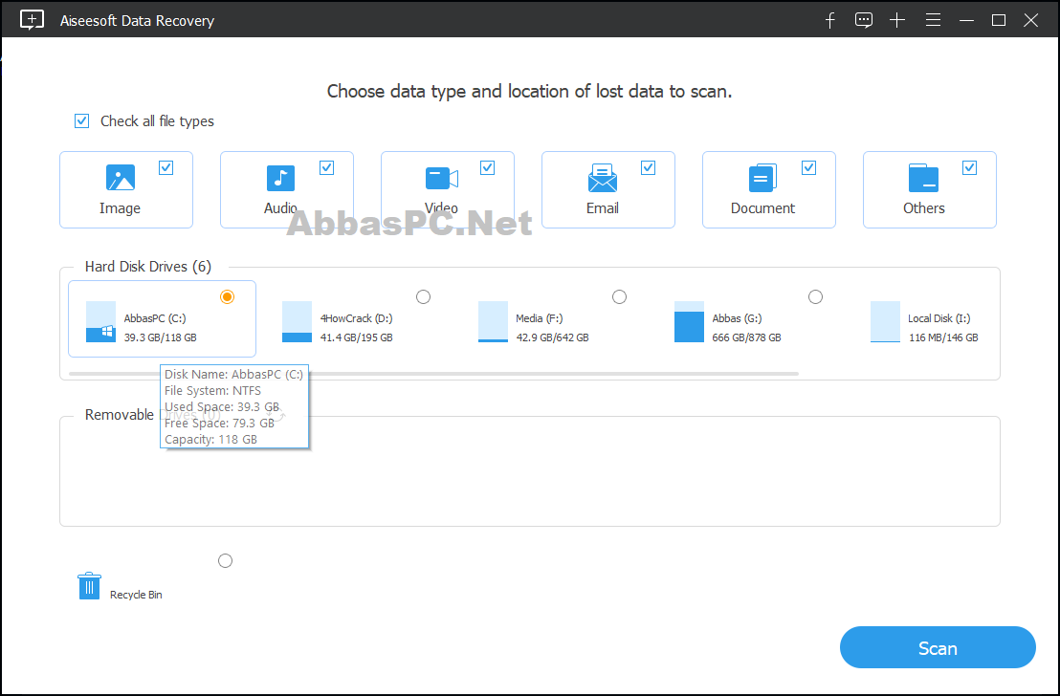
Task: Click the 'Check all file types' label
Action: click(x=157, y=121)
